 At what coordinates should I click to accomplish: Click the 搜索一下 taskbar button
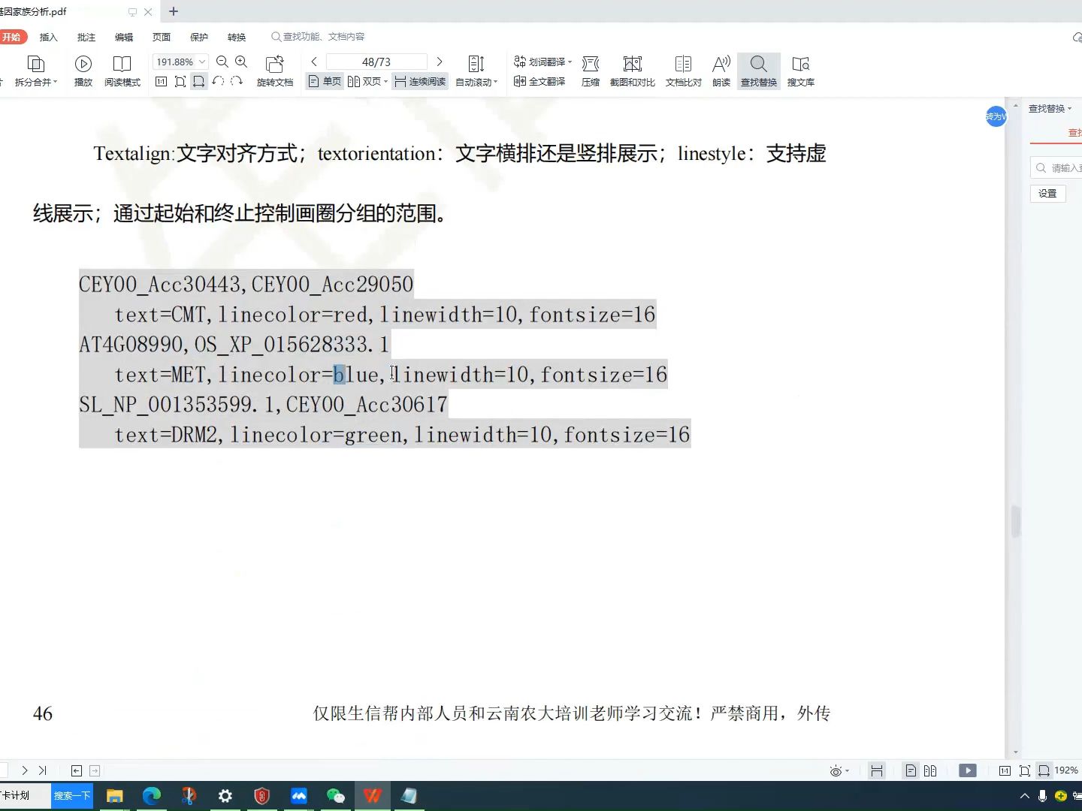[72, 796]
